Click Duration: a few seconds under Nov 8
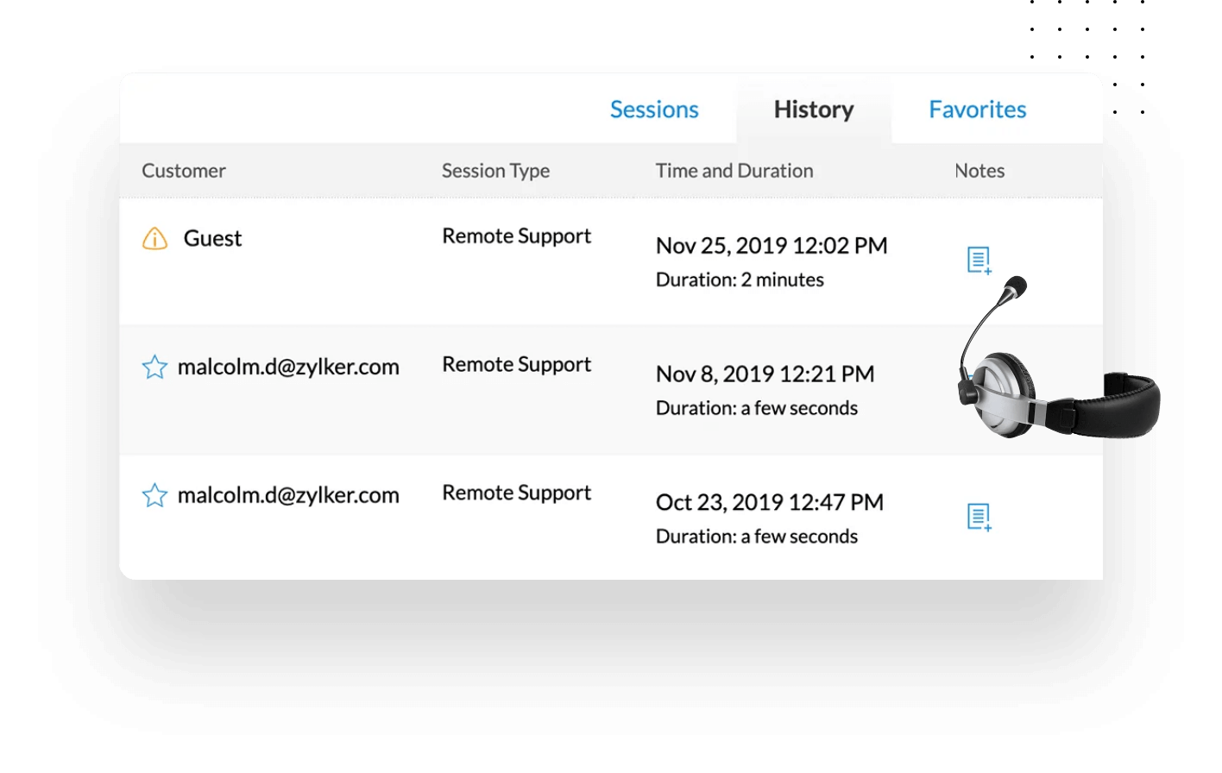The width and height of the screenshot is (1222, 773). [x=757, y=408]
